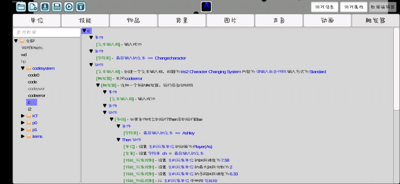Click Ashley condition value
The width and height of the screenshot is (400, 184).
(x=188, y=133)
